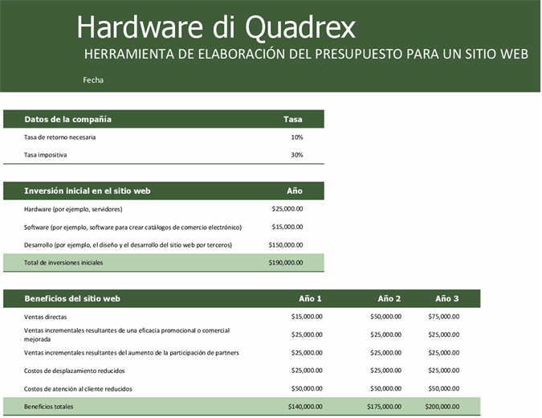542x418 pixels.
Task: Select Ventas directas Año 1 value $15,000.00
Action: click(x=307, y=317)
